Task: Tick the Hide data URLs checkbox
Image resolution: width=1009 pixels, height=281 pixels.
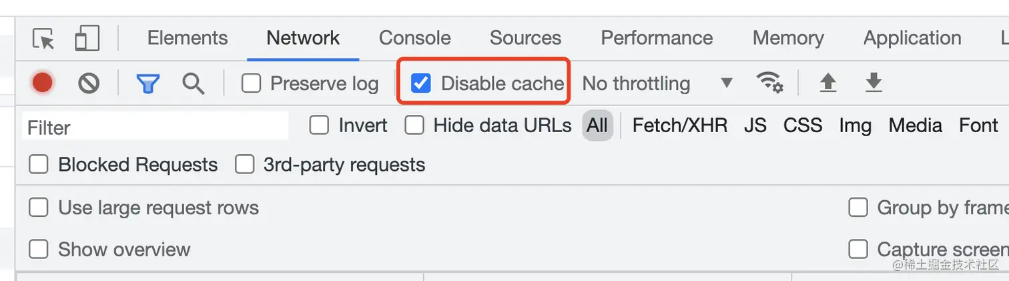Action: 414,125
